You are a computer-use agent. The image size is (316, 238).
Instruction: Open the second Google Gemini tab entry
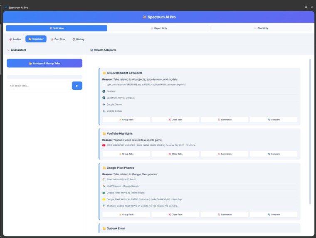coord(114,111)
